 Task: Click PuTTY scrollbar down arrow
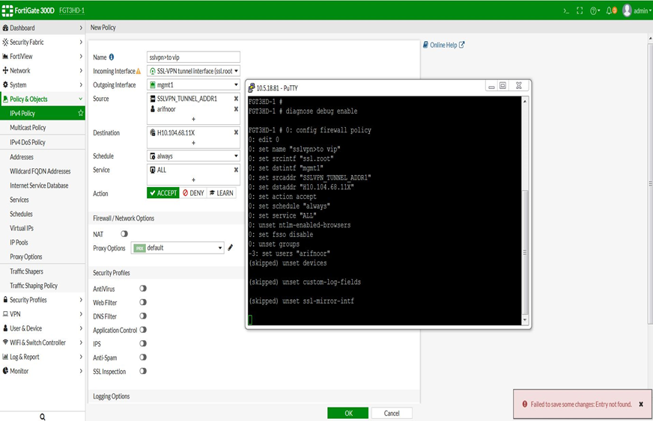click(525, 319)
